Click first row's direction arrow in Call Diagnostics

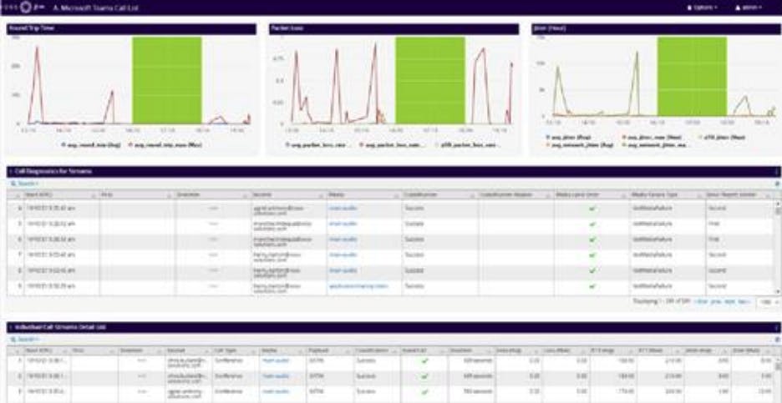tap(212, 205)
